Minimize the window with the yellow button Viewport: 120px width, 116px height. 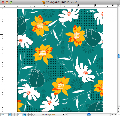(x=7, y=2)
